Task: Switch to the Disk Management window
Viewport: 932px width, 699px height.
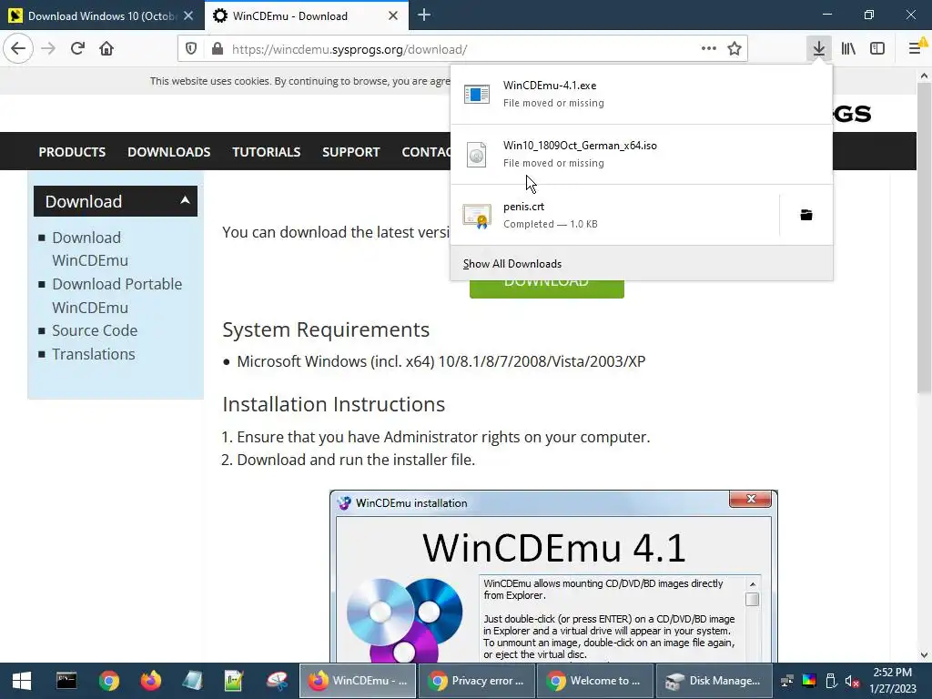Action: click(x=714, y=681)
